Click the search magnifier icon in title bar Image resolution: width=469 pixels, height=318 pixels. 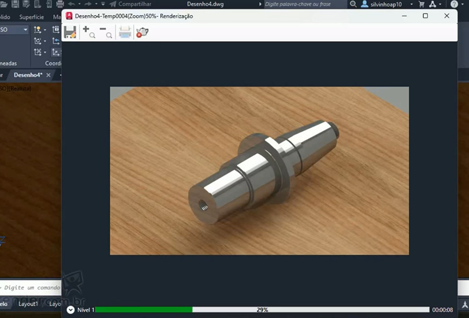[353, 4]
